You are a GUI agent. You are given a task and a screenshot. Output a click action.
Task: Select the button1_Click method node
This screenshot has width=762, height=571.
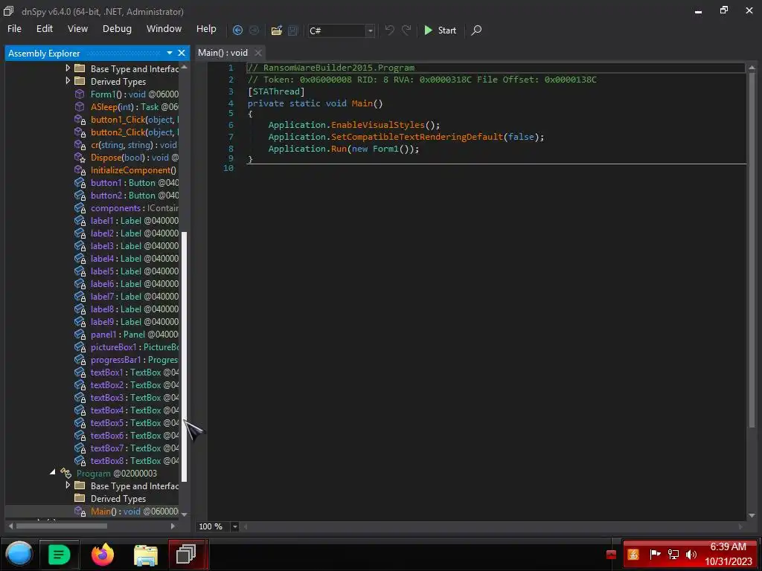pyautogui.click(x=127, y=120)
